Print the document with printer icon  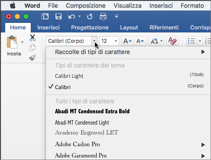[103, 16]
